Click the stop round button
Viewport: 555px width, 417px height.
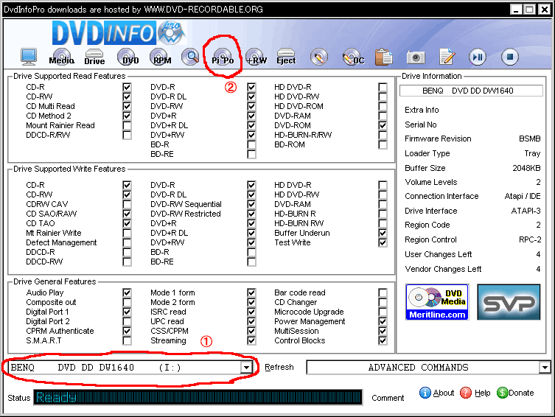[510, 57]
